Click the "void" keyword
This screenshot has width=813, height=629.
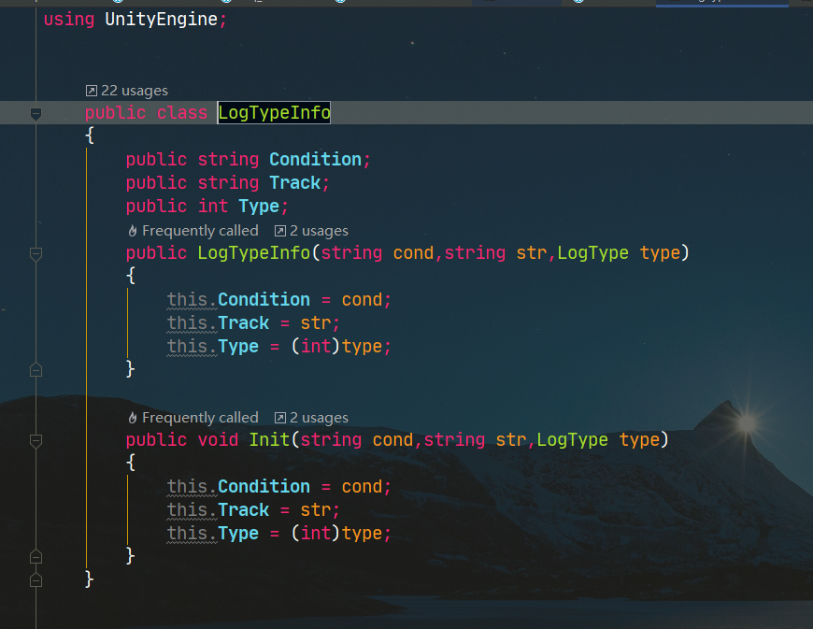(x=218, y=439)
